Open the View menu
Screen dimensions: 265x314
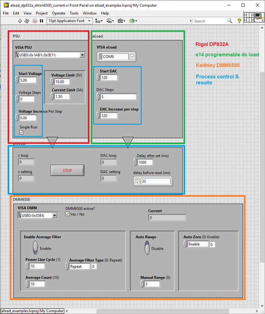[27, 13]
